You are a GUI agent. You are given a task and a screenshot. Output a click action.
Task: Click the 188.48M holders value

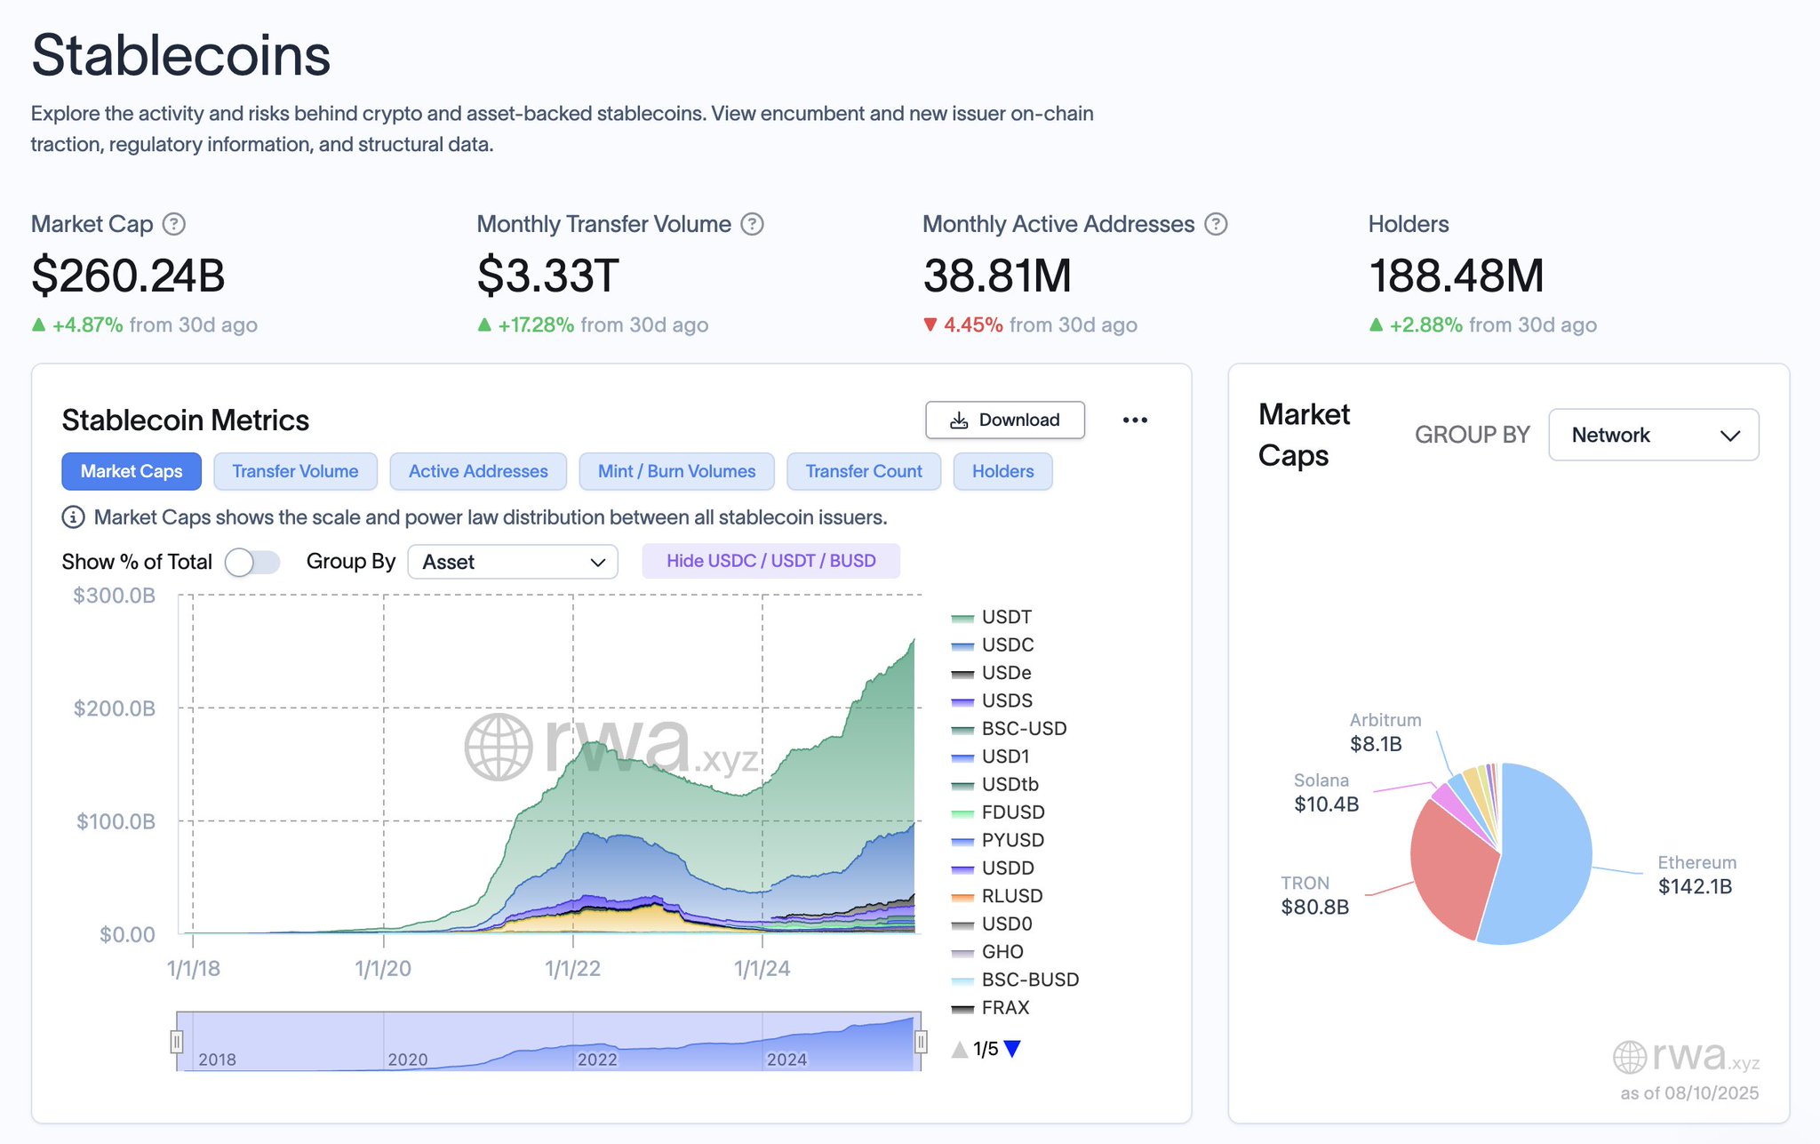click(x=1456, y=276)
